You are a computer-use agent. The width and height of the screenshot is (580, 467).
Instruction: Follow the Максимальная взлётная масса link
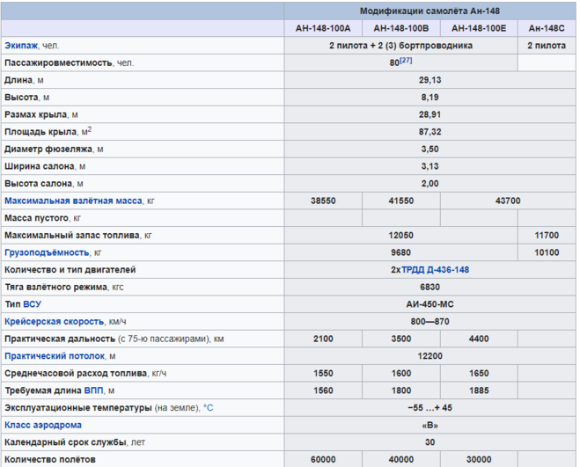[x=73, y=201]
